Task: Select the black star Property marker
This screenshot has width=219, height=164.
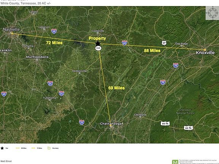Action: tap(98, 43)
